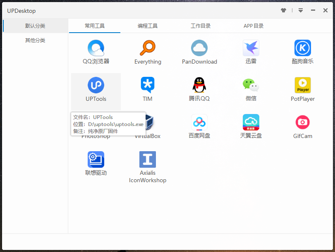This screenshot has width=335, height=252.
Task: Launch Axialis IconWorkshop
Action: [148, 159]
